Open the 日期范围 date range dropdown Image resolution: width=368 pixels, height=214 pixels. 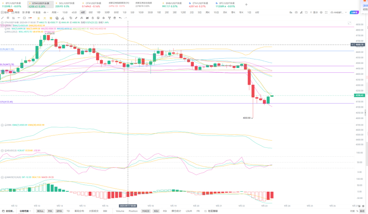coord(25,211)
